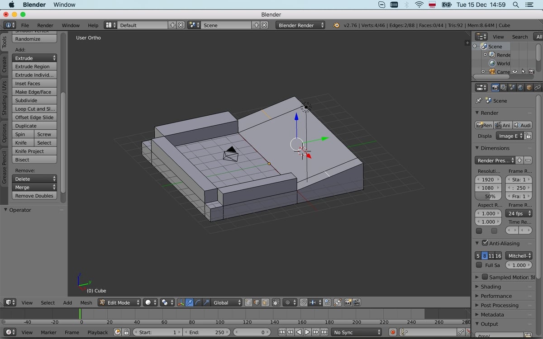Viewport: 543px width, 339px height.
Task: Switch to the Shading / UVs tab
Action: pyautogui.click(x=5, y=98)
